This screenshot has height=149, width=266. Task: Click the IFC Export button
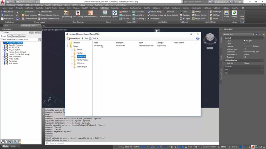pyautogui.click(x=185, y=19)
